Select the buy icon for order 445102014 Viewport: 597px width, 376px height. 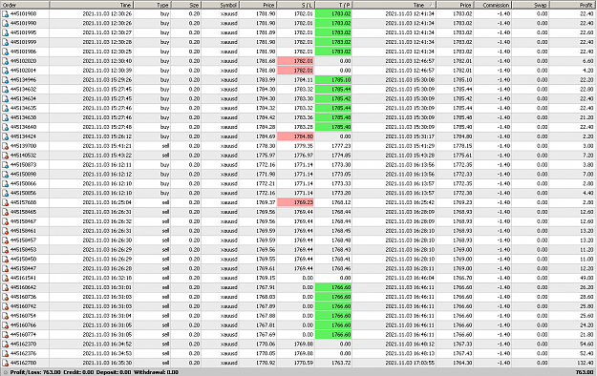pos(5,71)
